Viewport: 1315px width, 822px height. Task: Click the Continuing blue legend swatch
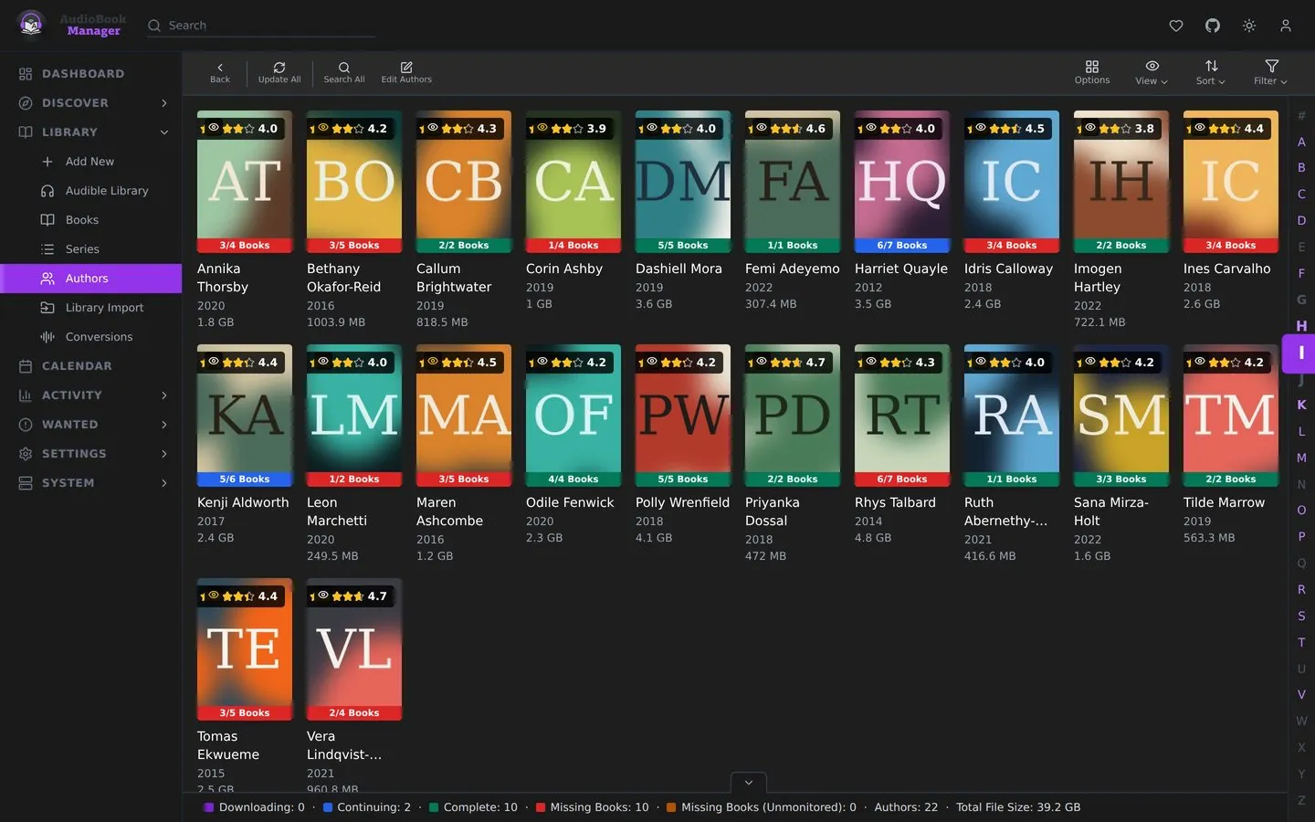[328, 807]
